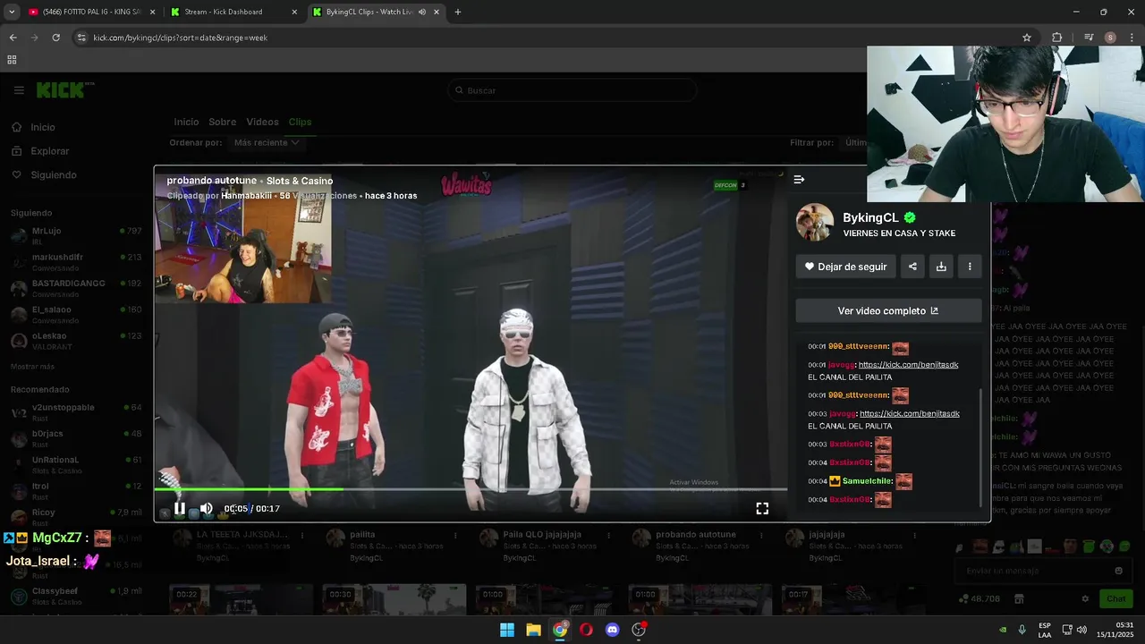Open Opera from the taskbar
This screenshot has width=1145, height=644.
pyautogui.click(x=586, y=630)
